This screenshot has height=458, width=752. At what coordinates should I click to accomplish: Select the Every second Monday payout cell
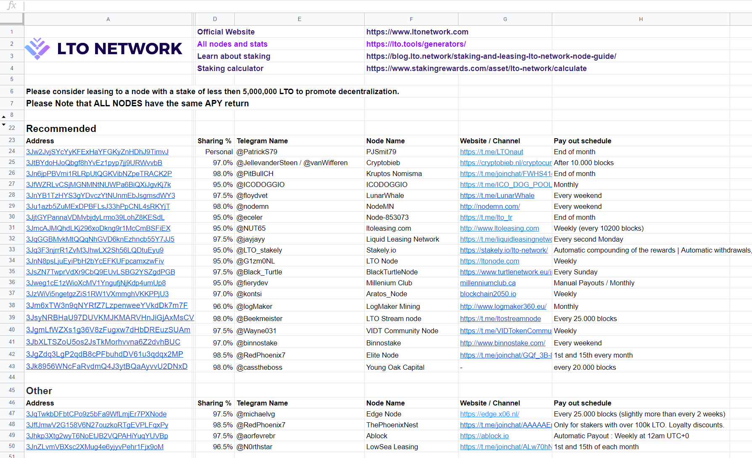tap(641, 239)
